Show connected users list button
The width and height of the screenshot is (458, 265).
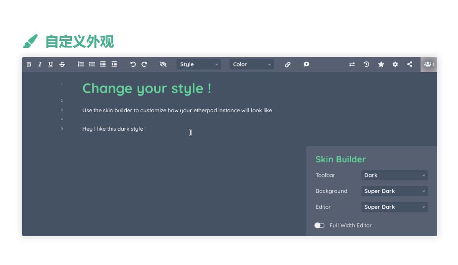point(429,64)
